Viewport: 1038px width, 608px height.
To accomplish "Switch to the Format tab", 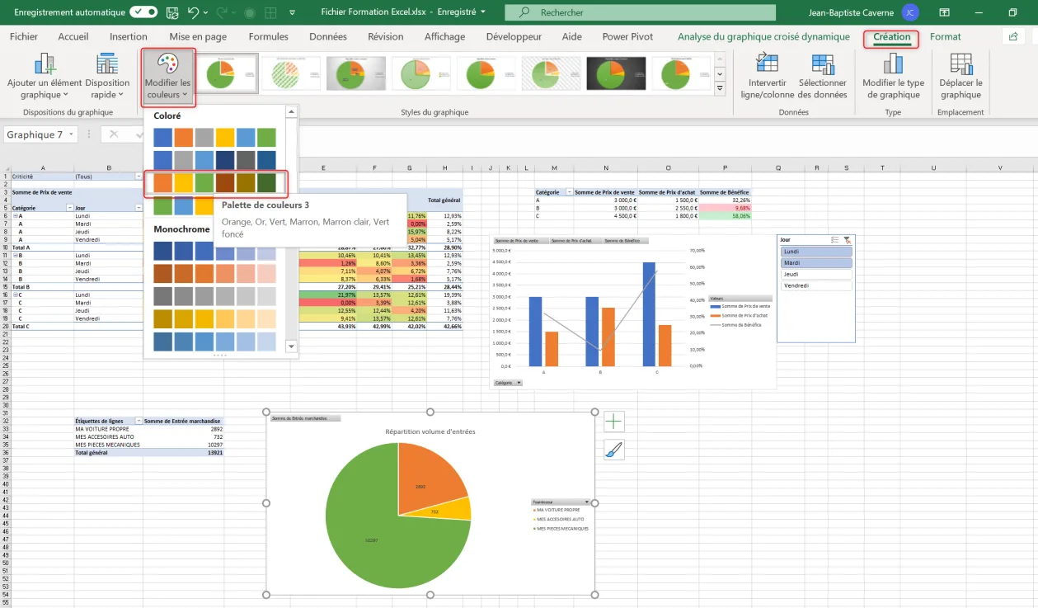I will pos(945,36).
